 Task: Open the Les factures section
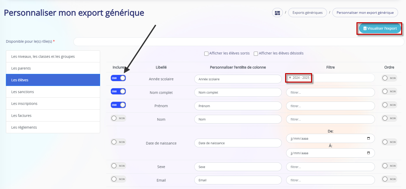(x=53, y=116)
